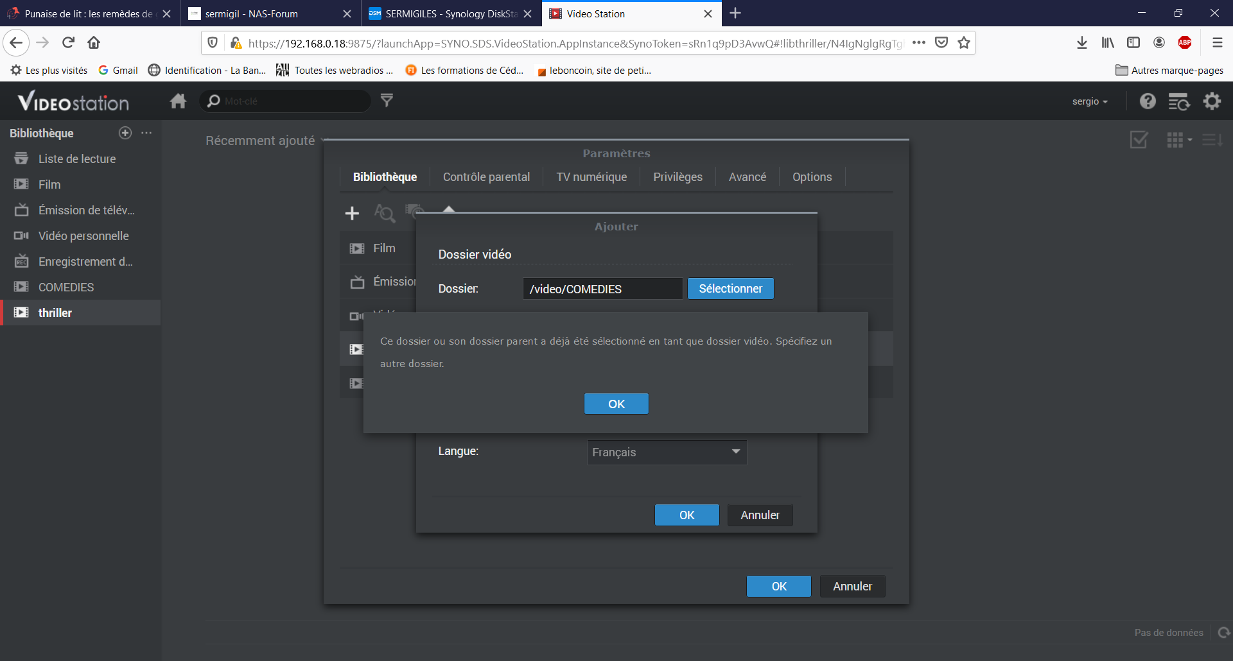
Task: Select the thriller library in sidebar
Action: [x=80, y=313]
